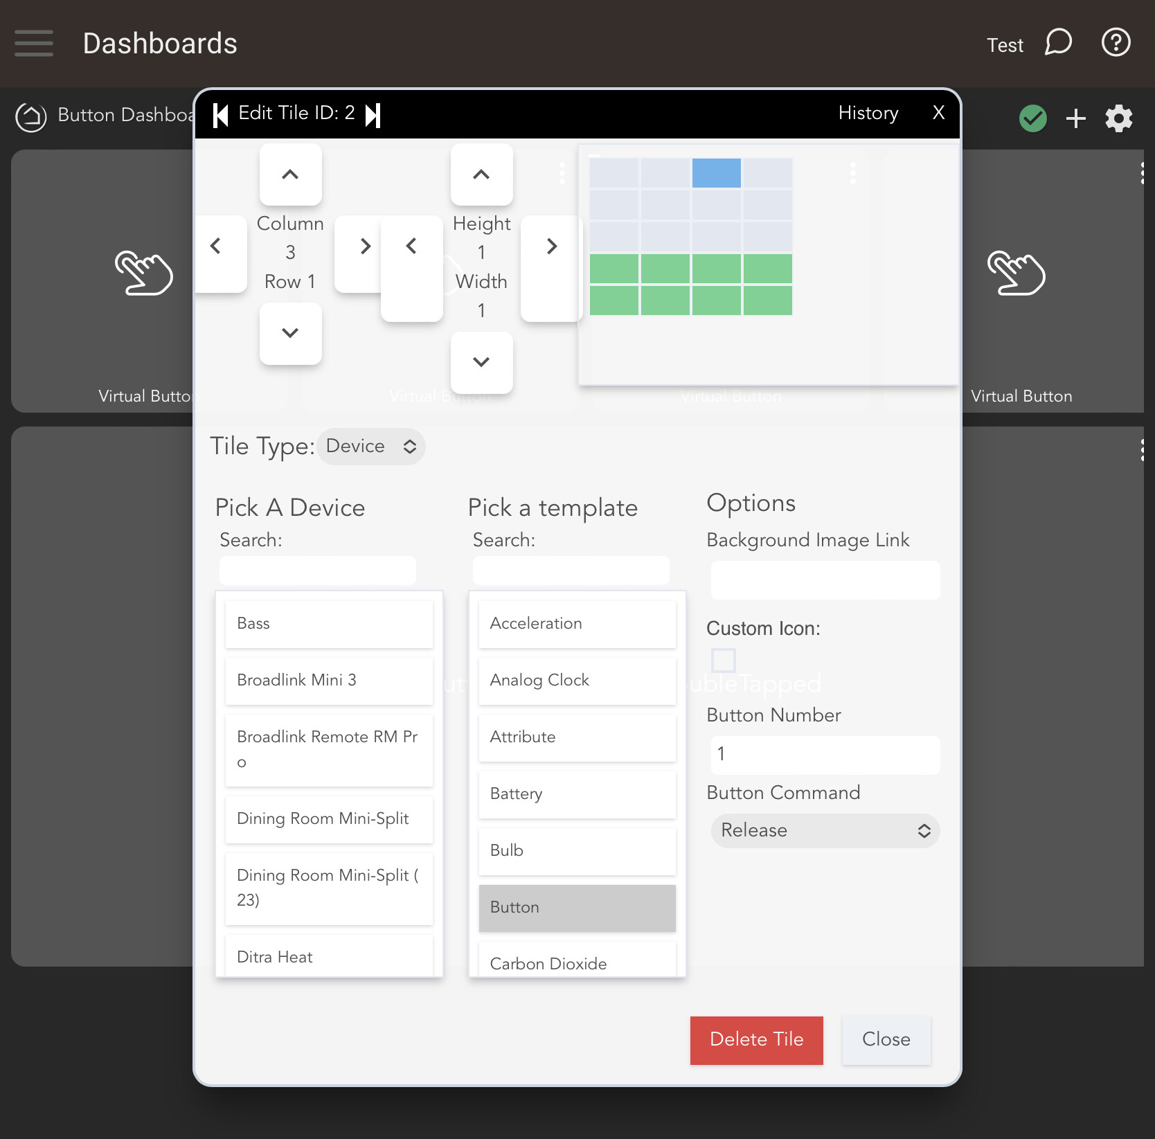Open the Button Command dropdown showing Release
1155x1139 pixels.
(x=824, y=830)
